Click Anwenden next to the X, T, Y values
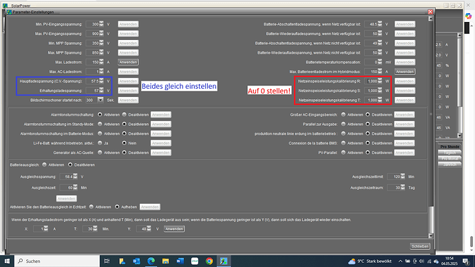The width and height of the screenshot is (475, 267). coord(174,229)
